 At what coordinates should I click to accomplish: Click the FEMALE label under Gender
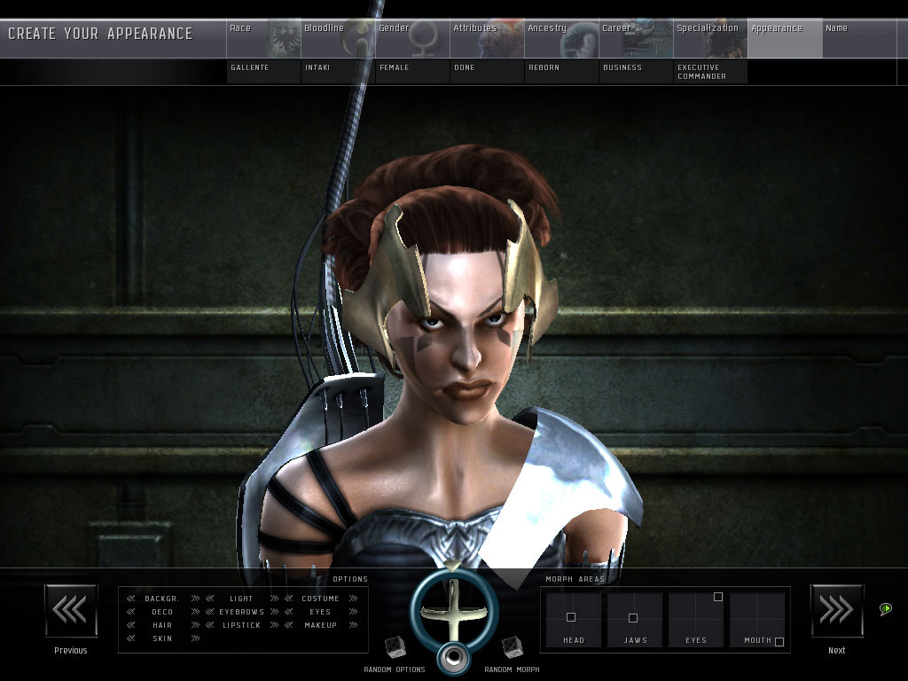395,67
